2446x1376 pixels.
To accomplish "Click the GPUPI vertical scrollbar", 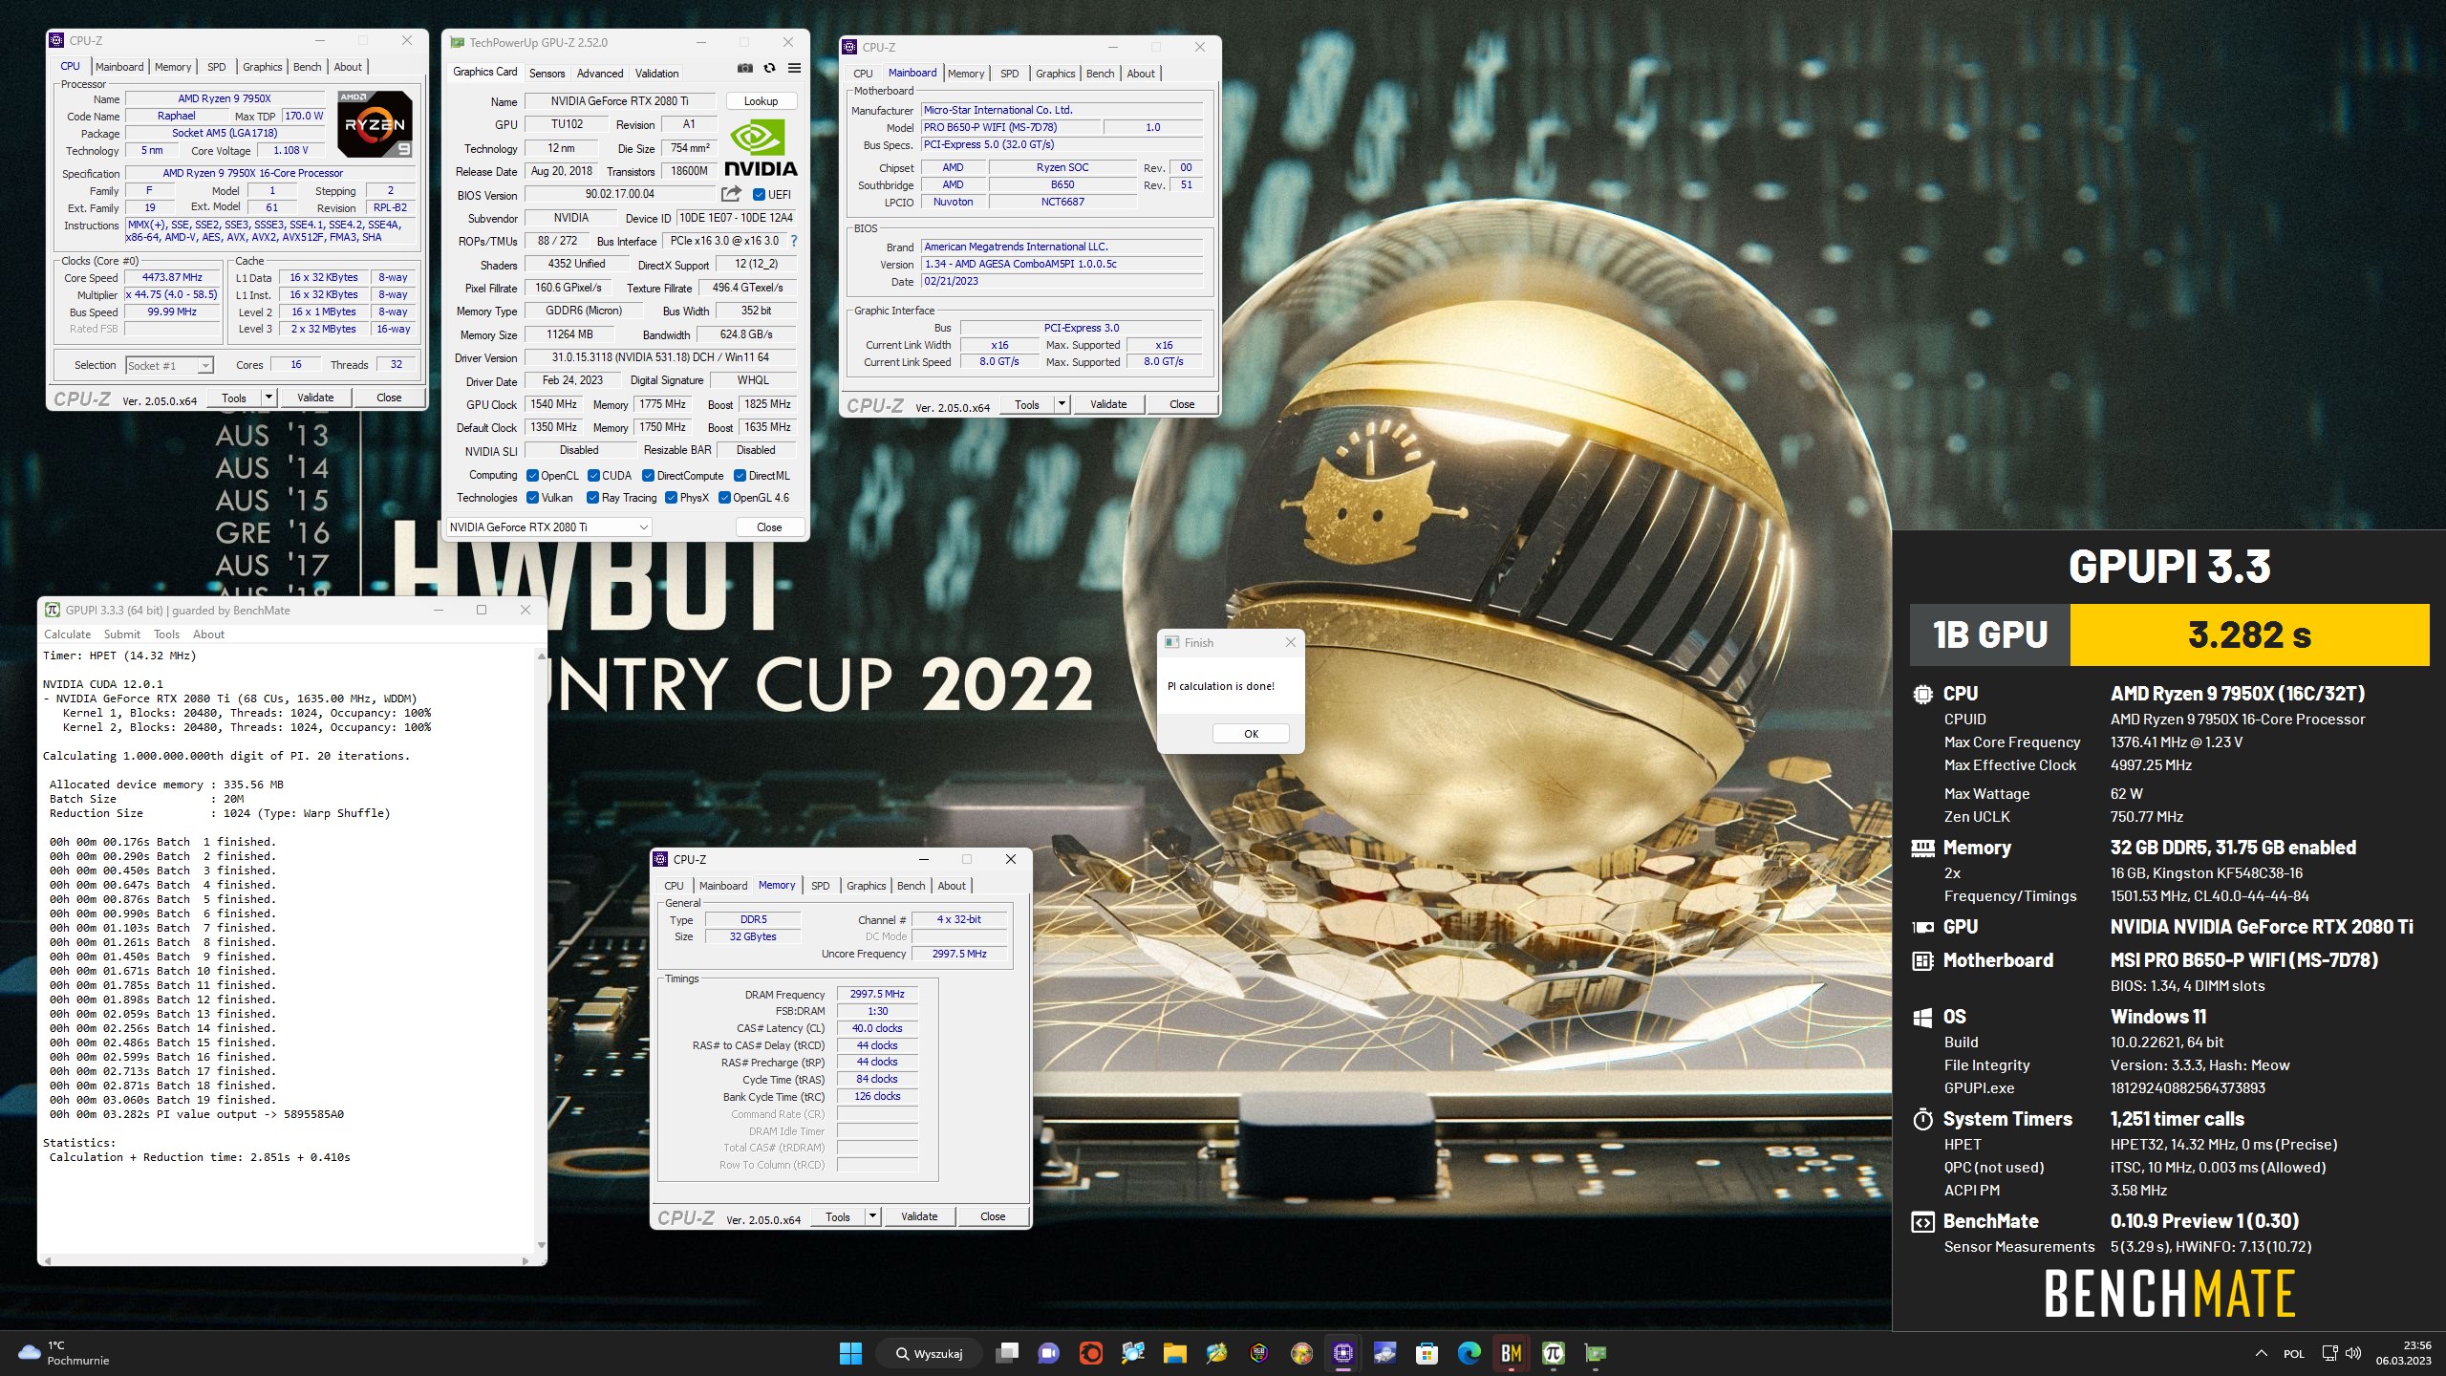I will click(x=542, y=951).
